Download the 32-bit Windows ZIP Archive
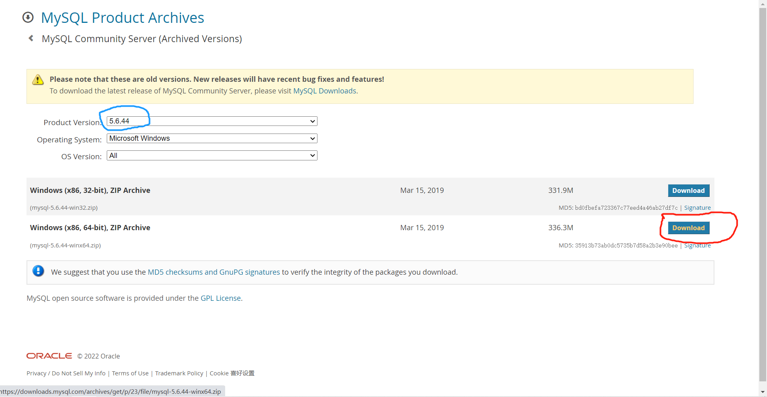The width and height of the screenshot is (767, 397). [x=688, y=190]
